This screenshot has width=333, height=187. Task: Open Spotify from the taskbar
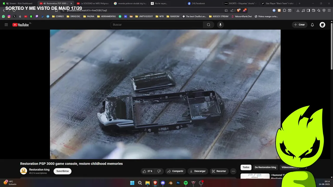click(186, 183)
